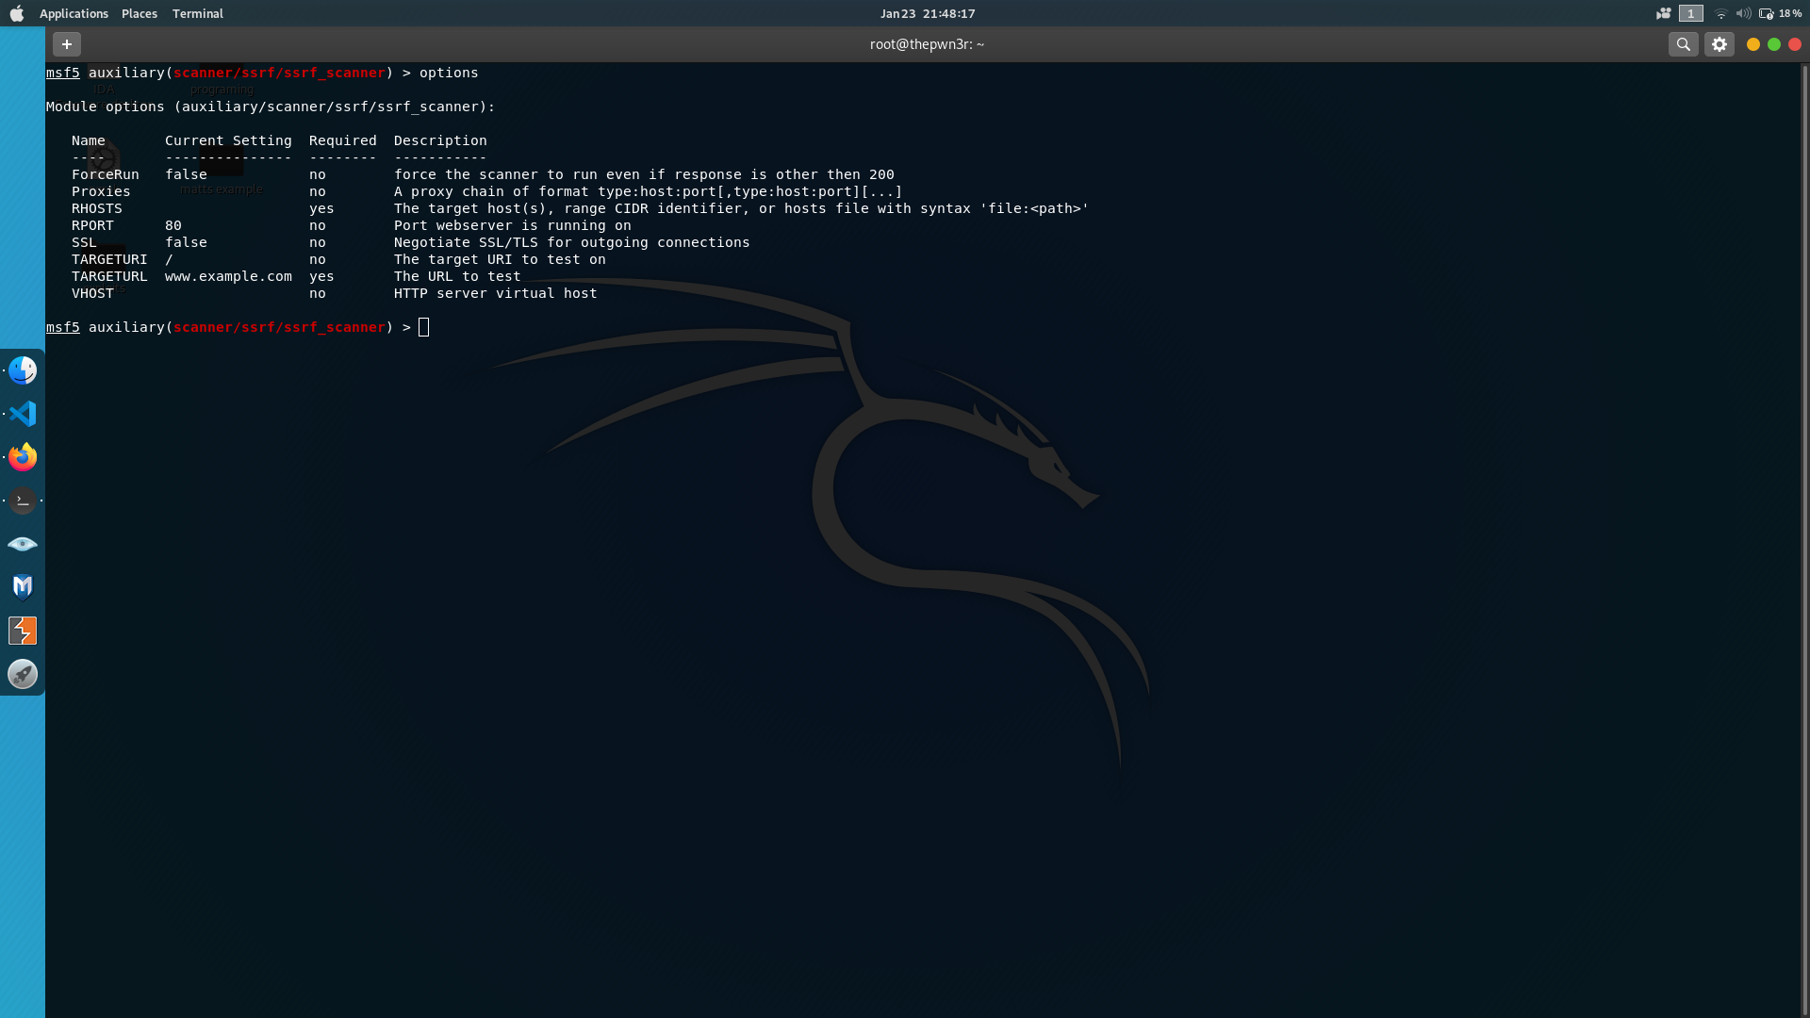This screenshot has height=1018, width=1810.
Task: Open the Applications menu
Action: coord(74,13)
